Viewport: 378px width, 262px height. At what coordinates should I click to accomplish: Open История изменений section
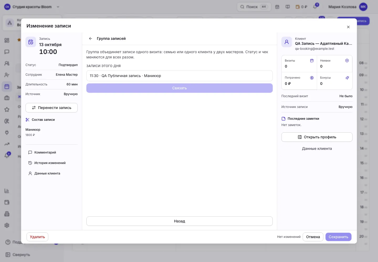47,163
